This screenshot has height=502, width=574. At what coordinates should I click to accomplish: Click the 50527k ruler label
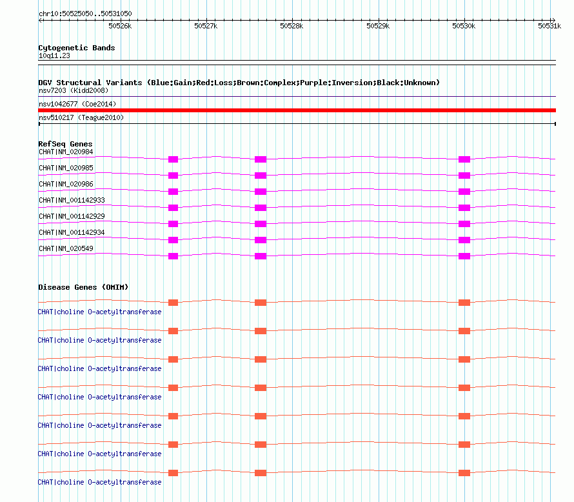pos(206,26)
